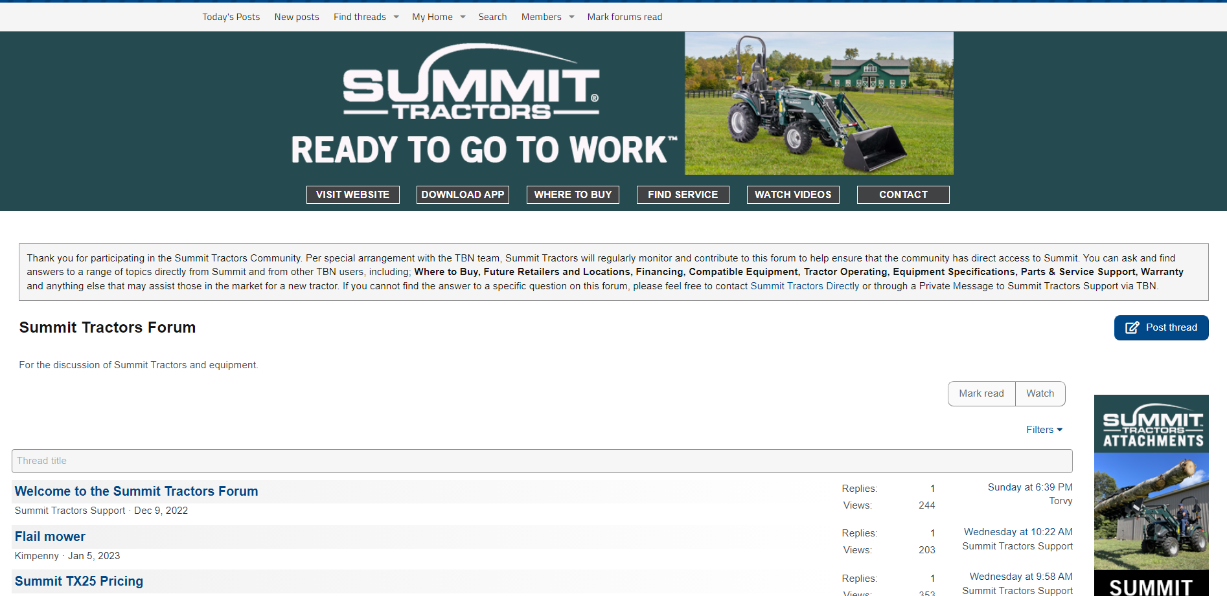Expand the My Home dropdown arrow
Viewport: 1227px width, 596px height.
[463, 17]
